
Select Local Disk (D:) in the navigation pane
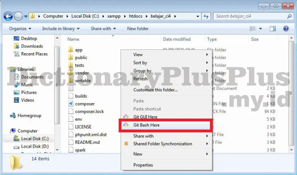[x=31, y=146]
